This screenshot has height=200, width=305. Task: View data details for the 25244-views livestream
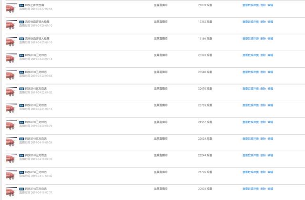(250, 155)
